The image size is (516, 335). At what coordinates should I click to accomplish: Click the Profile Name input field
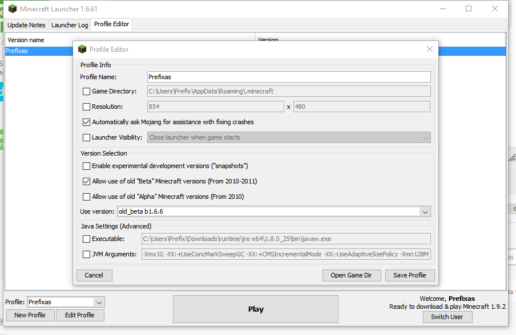pos(289,77)
